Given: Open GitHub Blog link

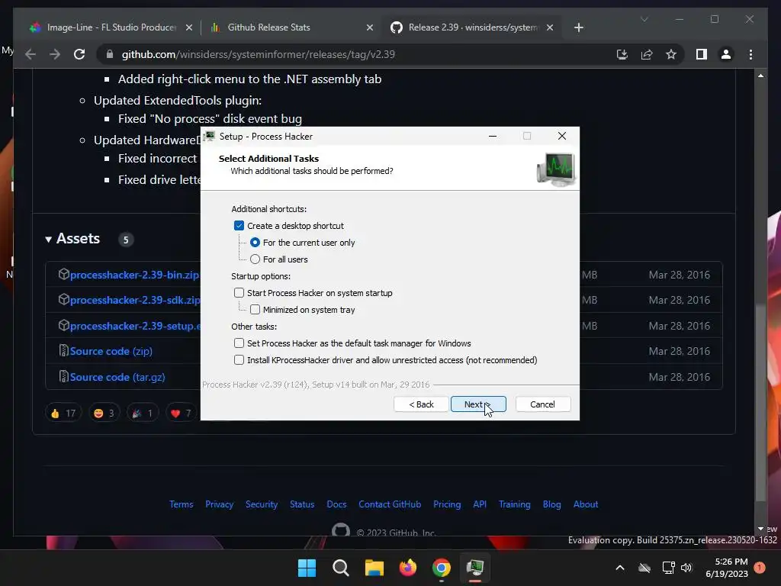Looking at the screenshot, I should [x=551, y=504].
